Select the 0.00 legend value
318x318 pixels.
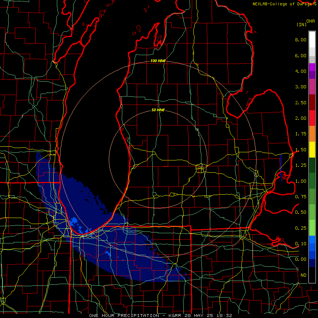[301, 259]
